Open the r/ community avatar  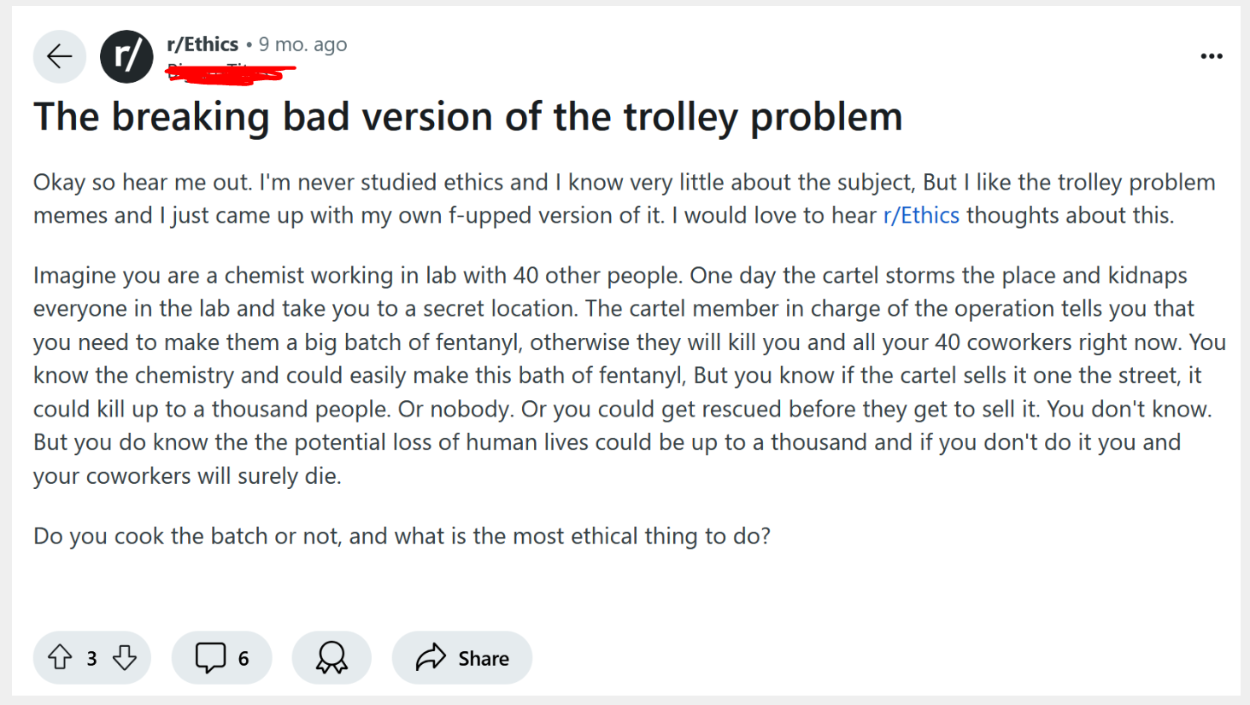pos(126,56)
